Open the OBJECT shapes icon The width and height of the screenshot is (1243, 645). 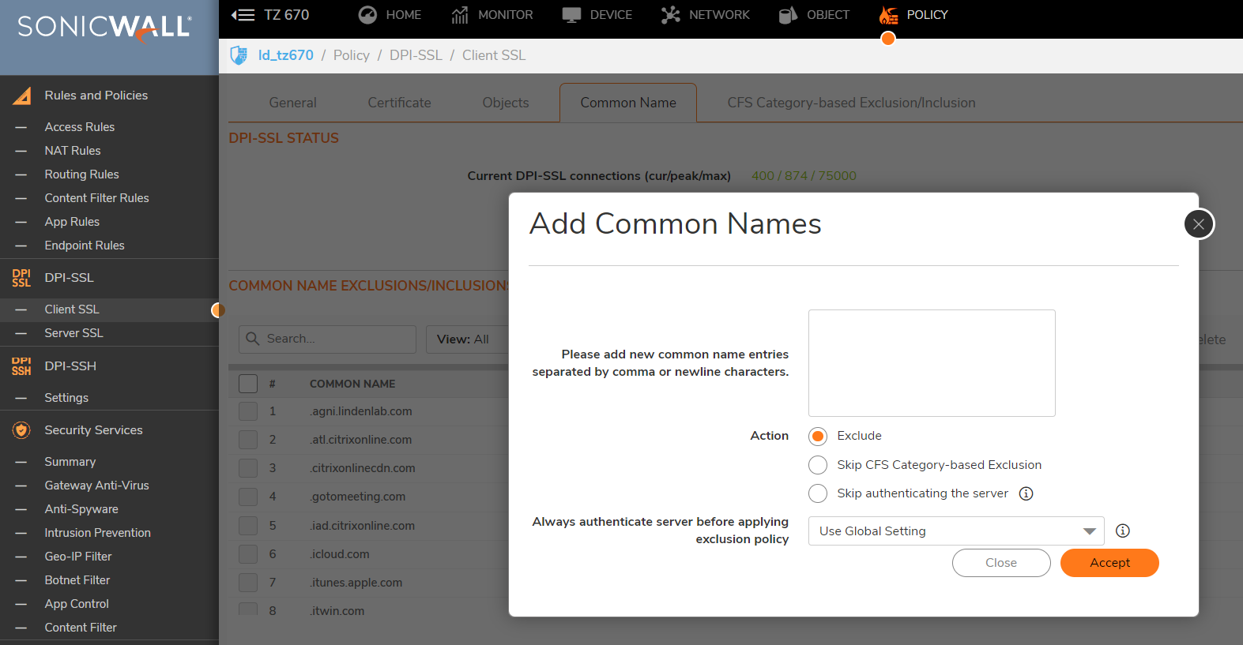coord(788,15)
